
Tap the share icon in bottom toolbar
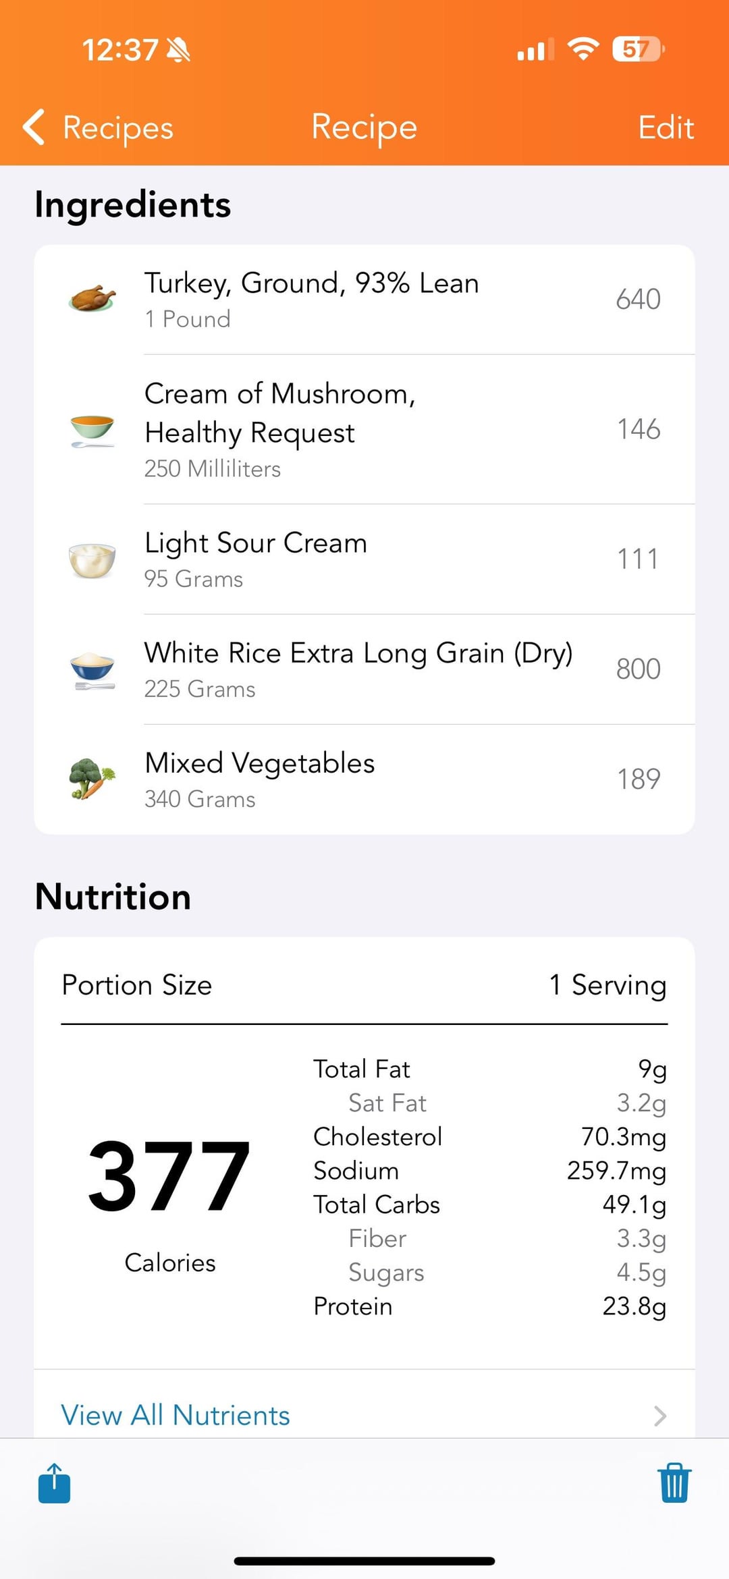coord(54,1483)
